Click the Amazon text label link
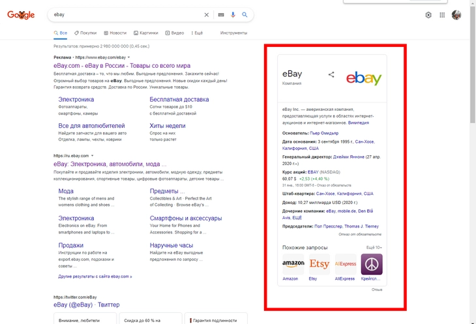The image size is (476, 324). click(290, 278)
